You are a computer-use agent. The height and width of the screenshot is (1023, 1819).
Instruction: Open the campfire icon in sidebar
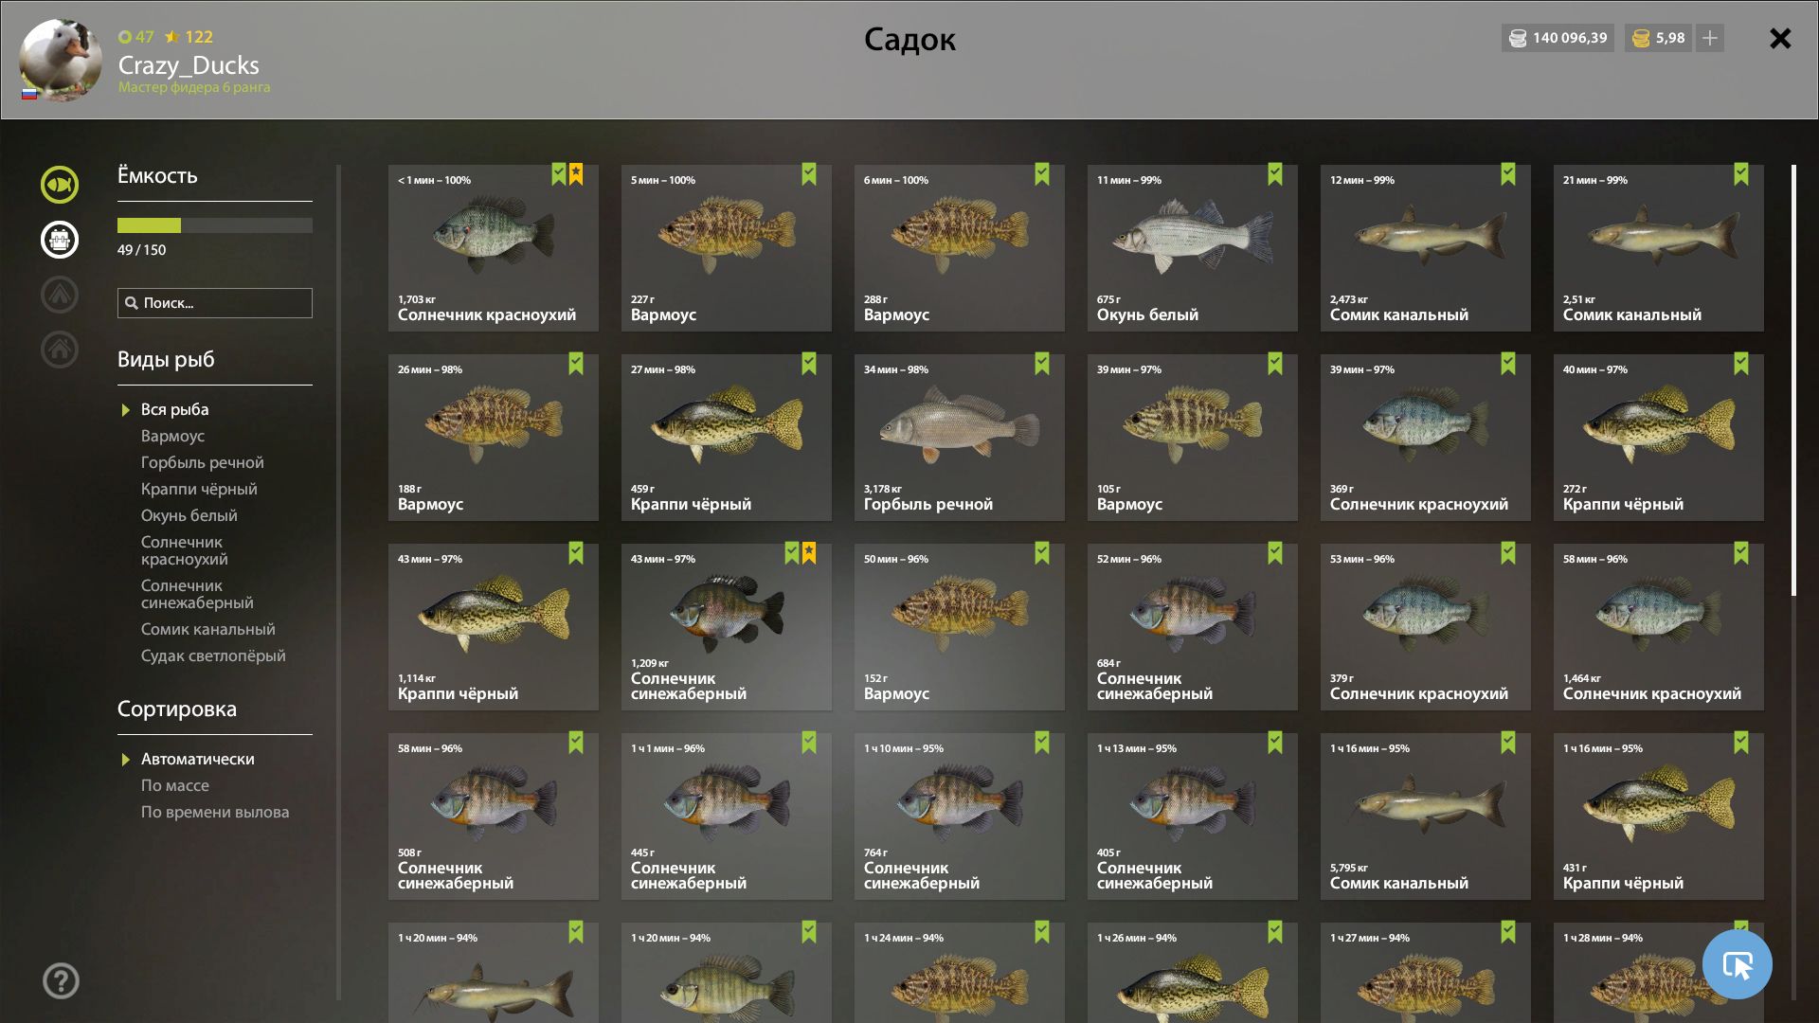point(60,295)
